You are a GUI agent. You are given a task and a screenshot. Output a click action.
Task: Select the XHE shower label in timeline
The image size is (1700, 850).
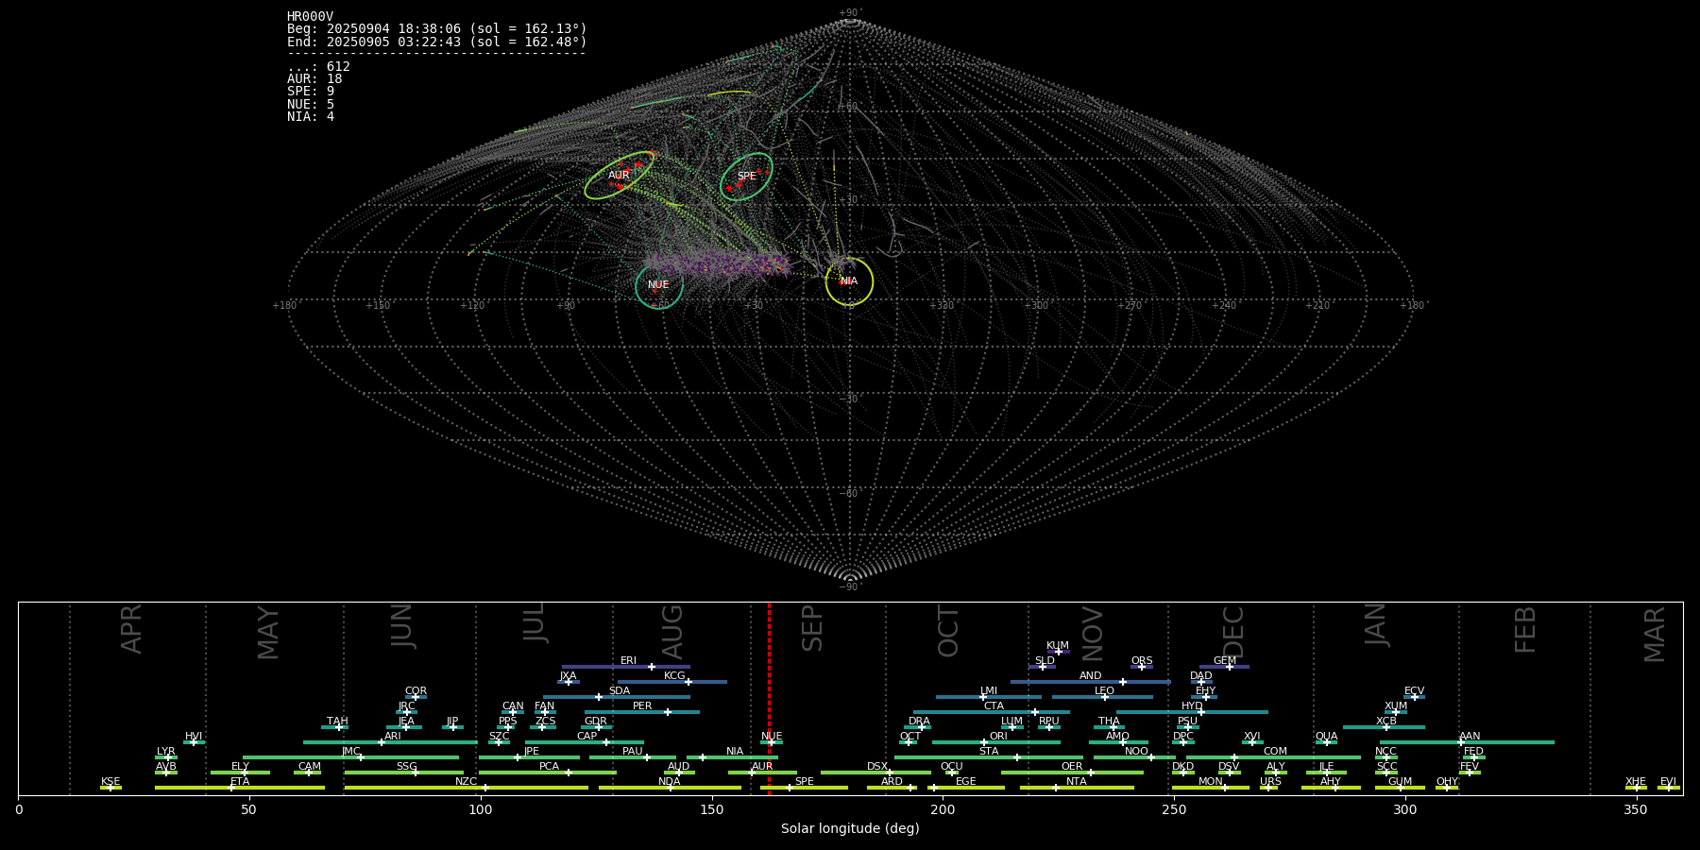click(x=1636, y=782)
